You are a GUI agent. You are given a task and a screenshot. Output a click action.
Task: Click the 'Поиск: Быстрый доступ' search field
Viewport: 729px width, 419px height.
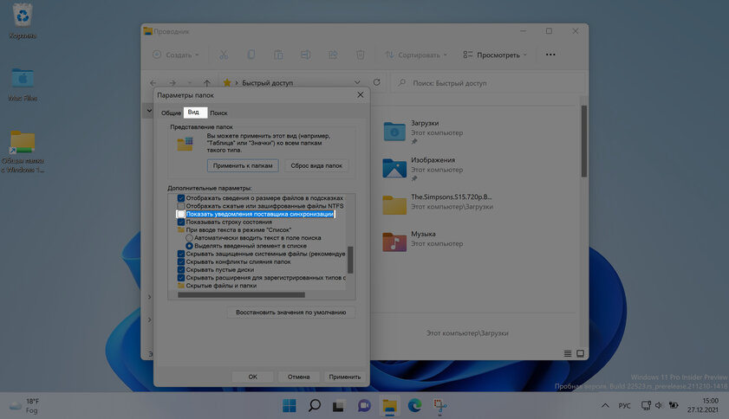pos(486,83)
